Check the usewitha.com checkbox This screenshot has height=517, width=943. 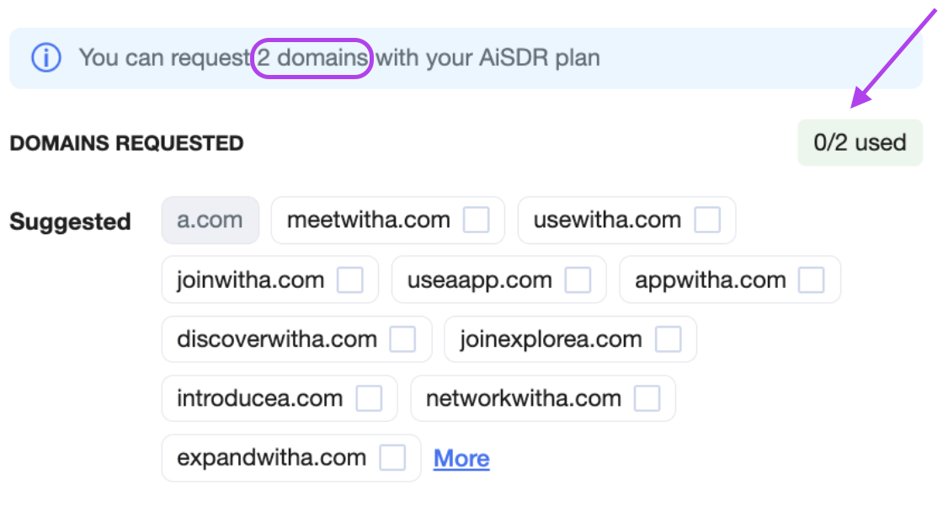pos(707,220)
